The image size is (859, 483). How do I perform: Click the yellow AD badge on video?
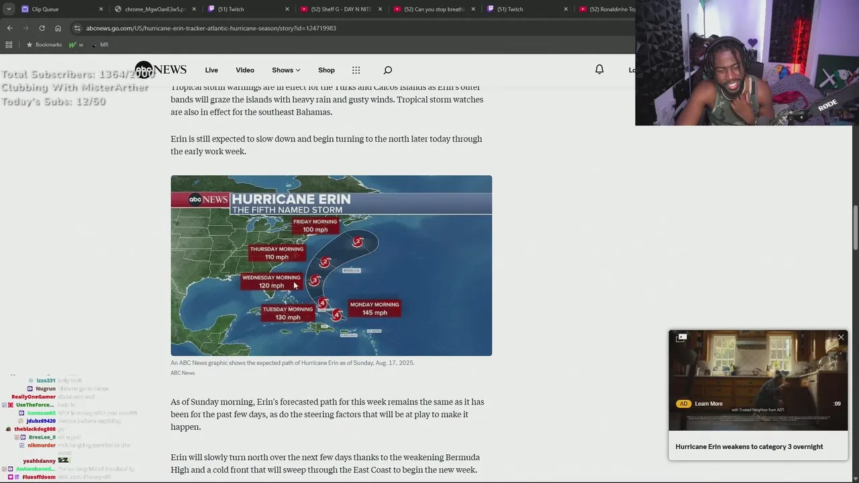click(683, 404)
